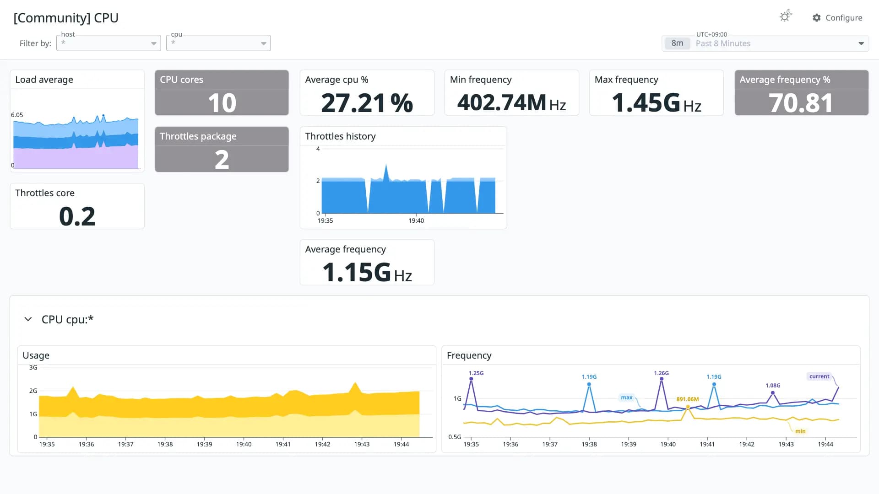The width and height of the screenshot is (879, 494).
Task: Click the 'current' label on Frequency chart
Action: [819, 376]
